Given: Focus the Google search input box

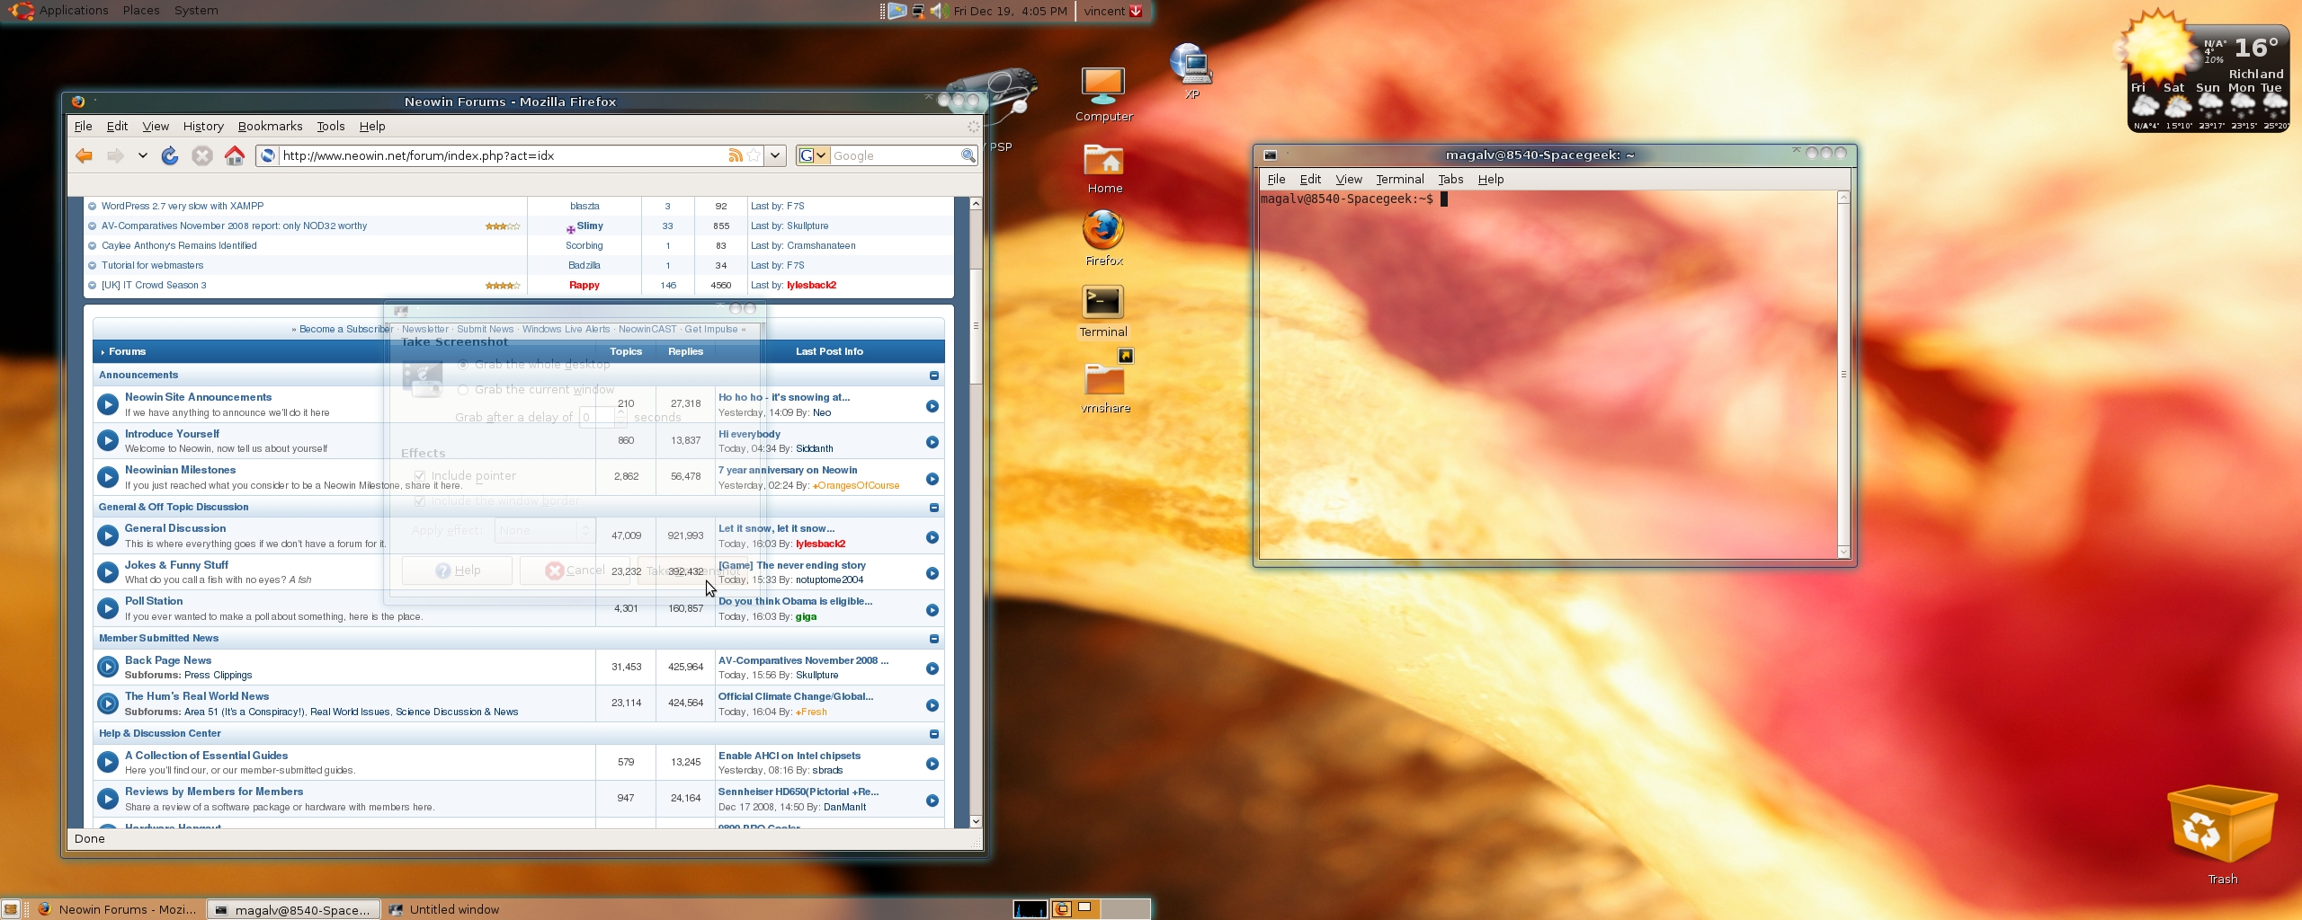Looking at the screenshot, I should click(x=896, y=155).
